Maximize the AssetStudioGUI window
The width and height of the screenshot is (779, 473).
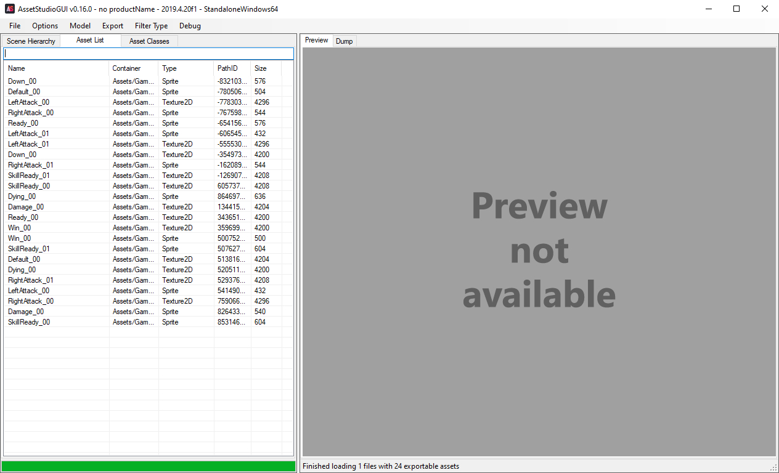736,9
